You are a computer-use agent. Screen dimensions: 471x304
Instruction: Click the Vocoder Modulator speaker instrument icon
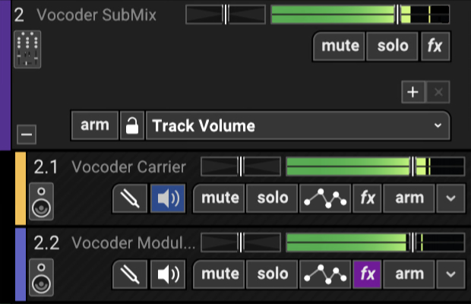click(42, 277)
